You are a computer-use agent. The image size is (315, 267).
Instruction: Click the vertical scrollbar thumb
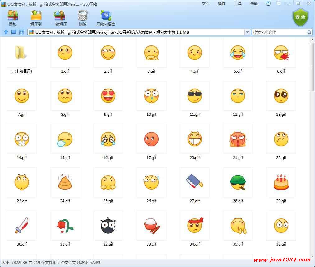point(312,67)
